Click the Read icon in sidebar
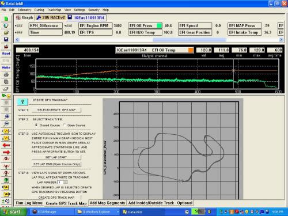This screenshot has width=288, height=216. coord(6,54)
